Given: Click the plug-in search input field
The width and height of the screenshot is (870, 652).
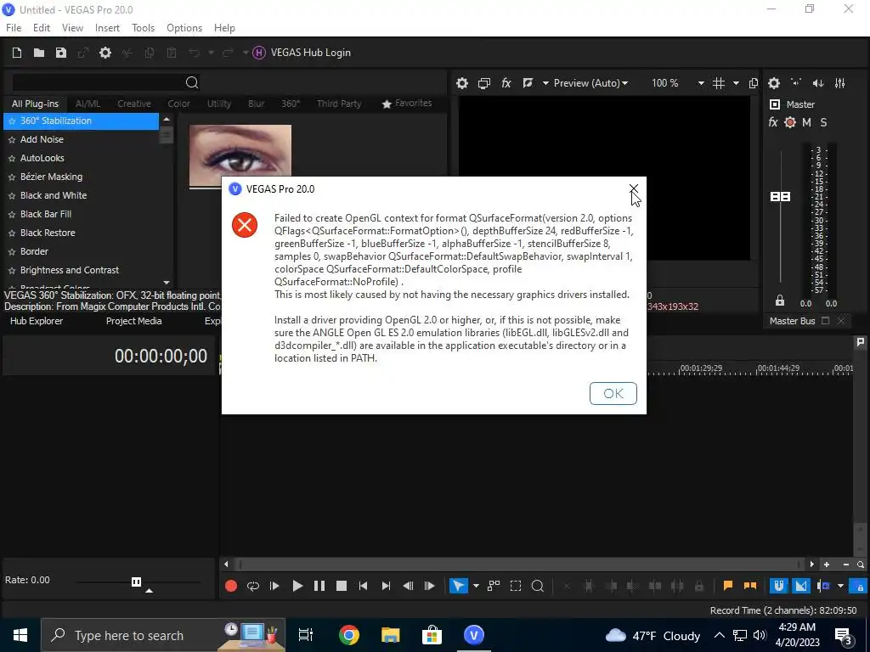Looking at the screenshot, I should 98,82.
